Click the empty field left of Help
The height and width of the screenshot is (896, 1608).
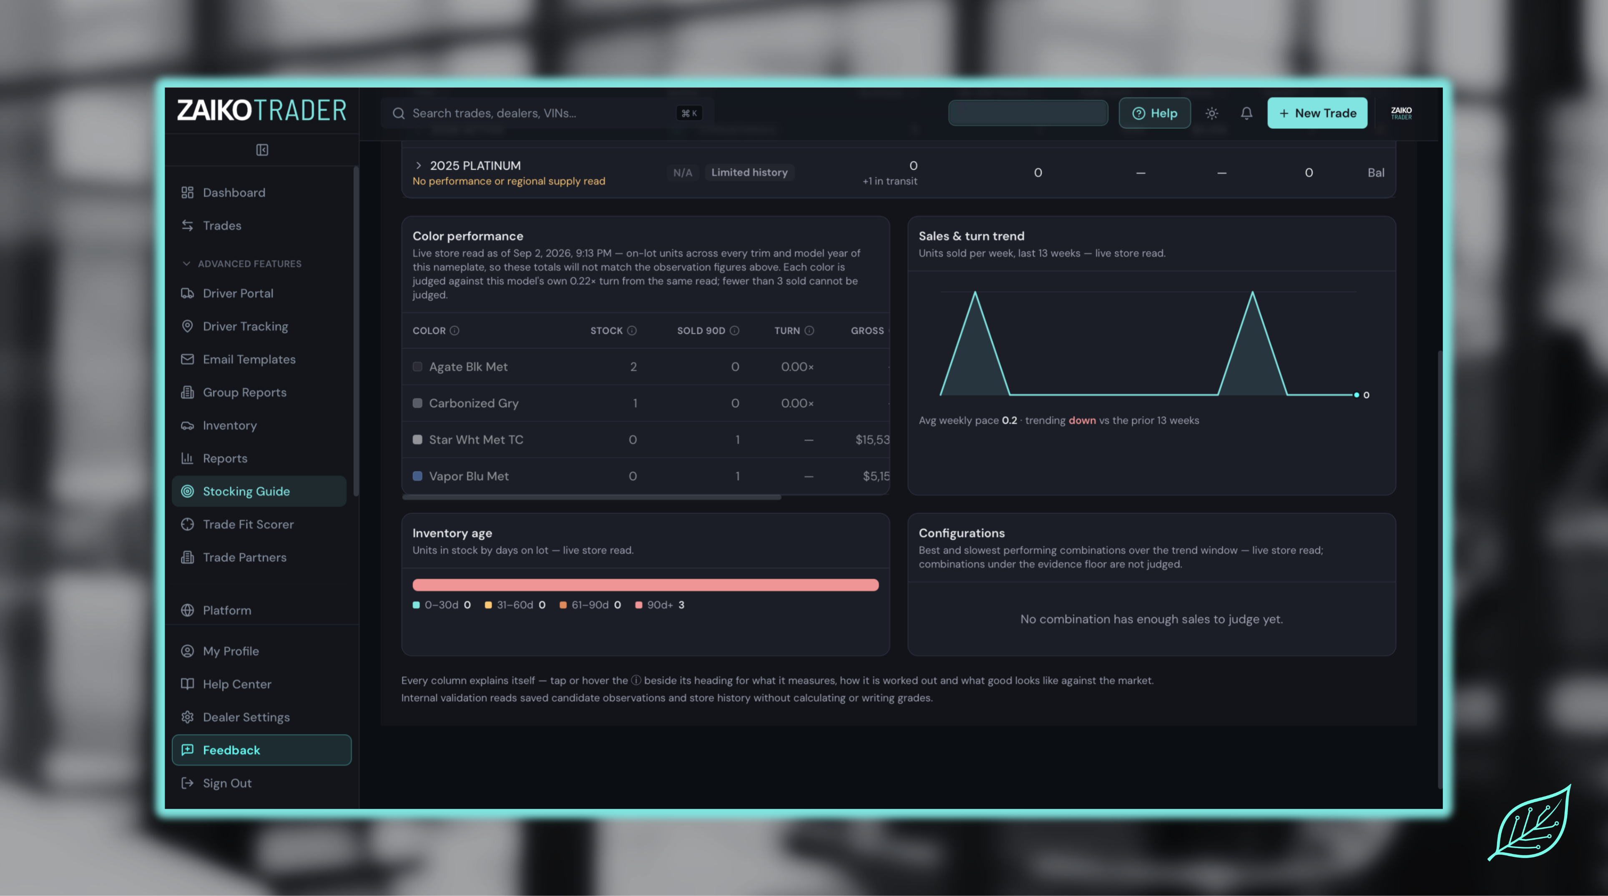pyautogui.click(x=1028, y=113)
